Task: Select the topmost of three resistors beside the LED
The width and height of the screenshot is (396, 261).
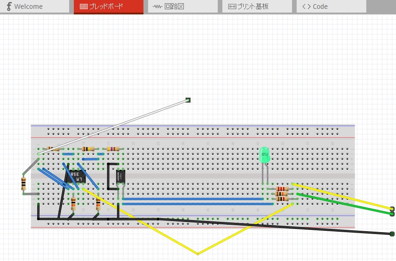Action: (x=282, y=189)
